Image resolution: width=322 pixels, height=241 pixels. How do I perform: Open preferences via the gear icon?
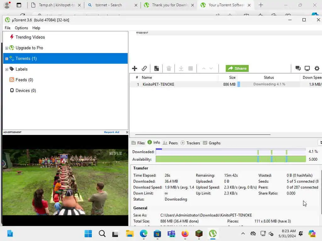click(317, 68)
